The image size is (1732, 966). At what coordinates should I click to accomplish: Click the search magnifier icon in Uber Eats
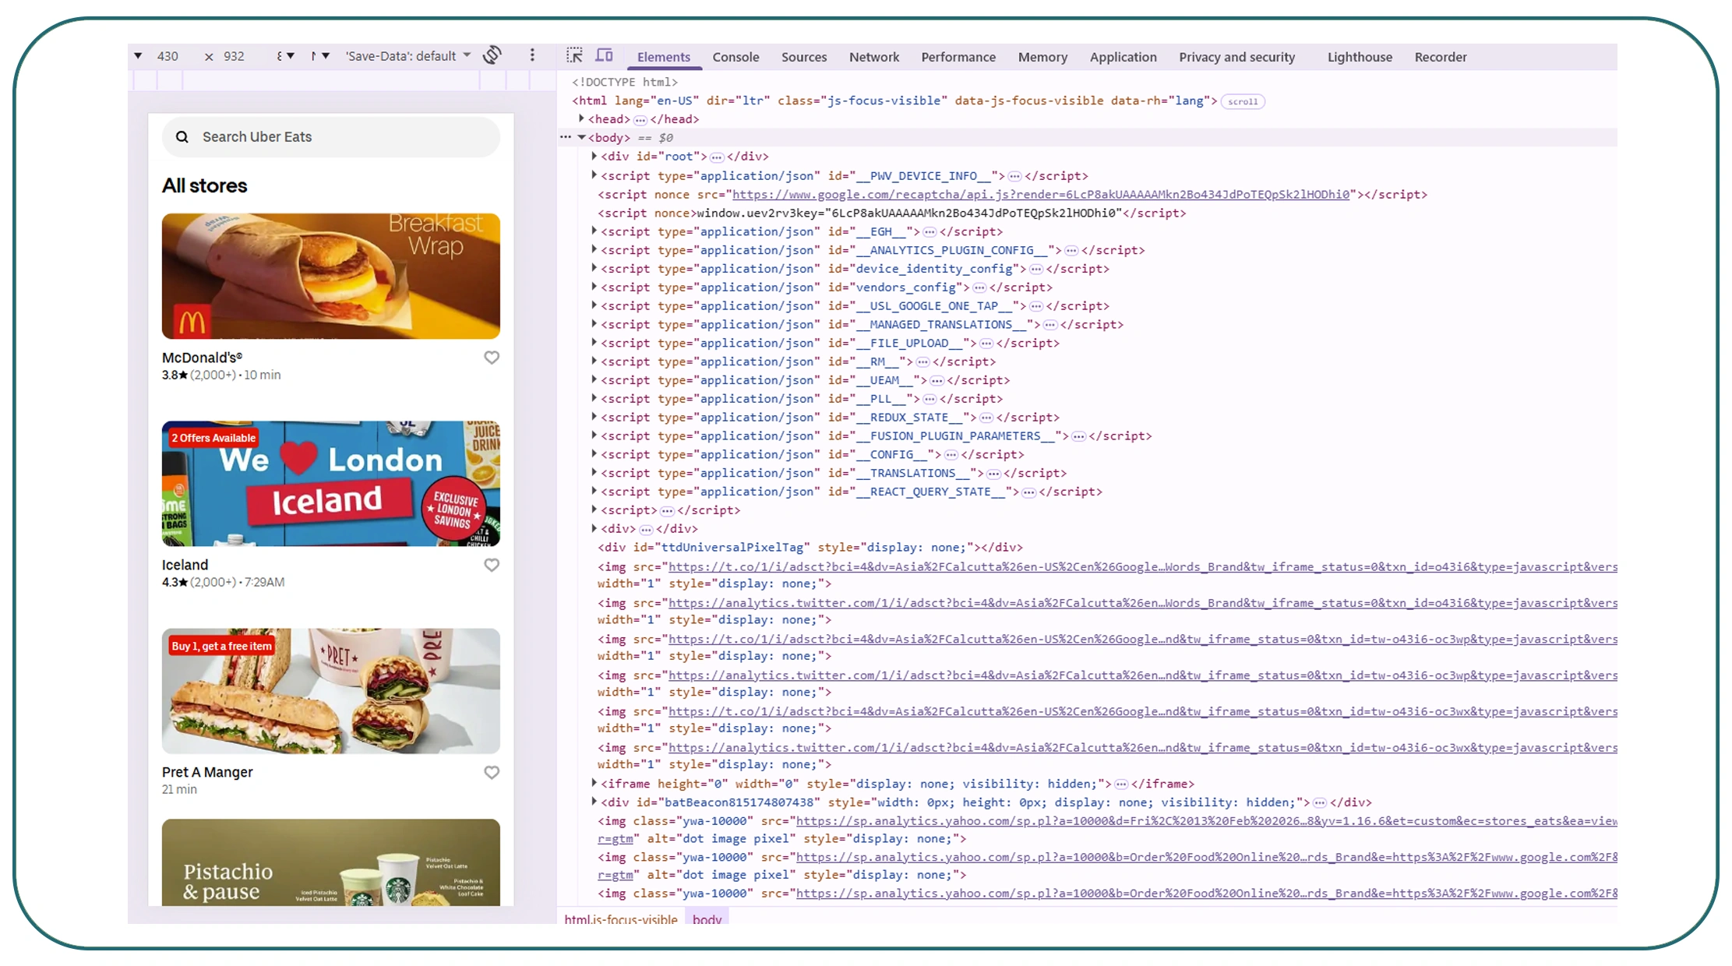point(182,137)
